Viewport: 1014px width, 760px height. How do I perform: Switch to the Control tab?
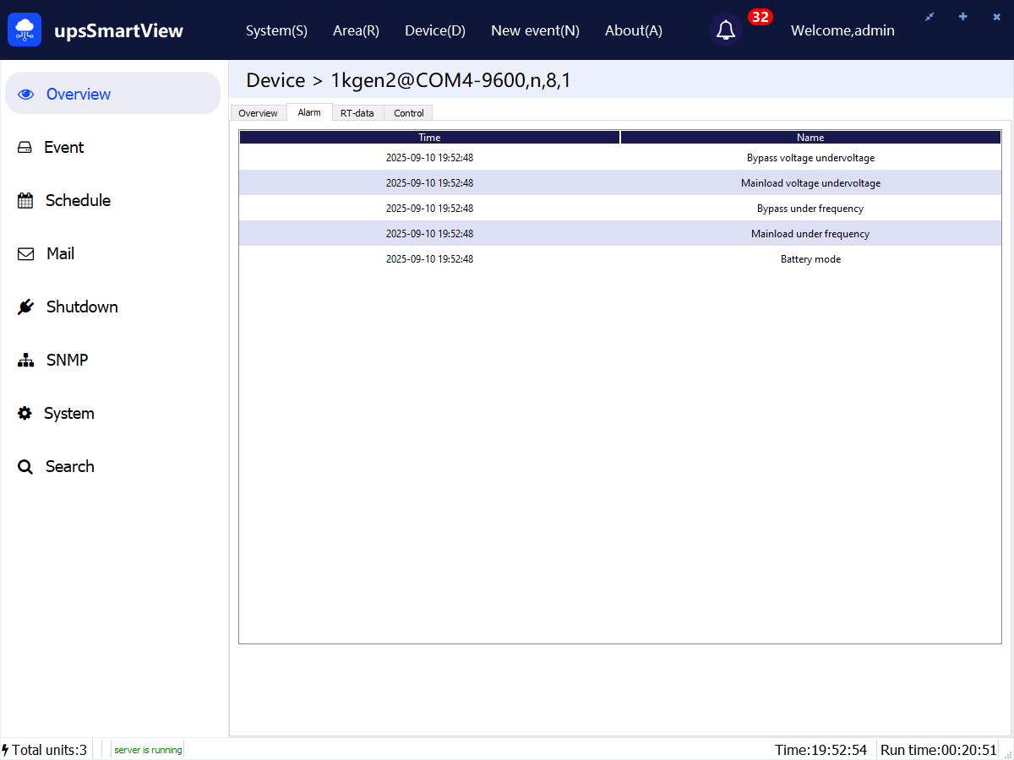click(x=409, y=113)
